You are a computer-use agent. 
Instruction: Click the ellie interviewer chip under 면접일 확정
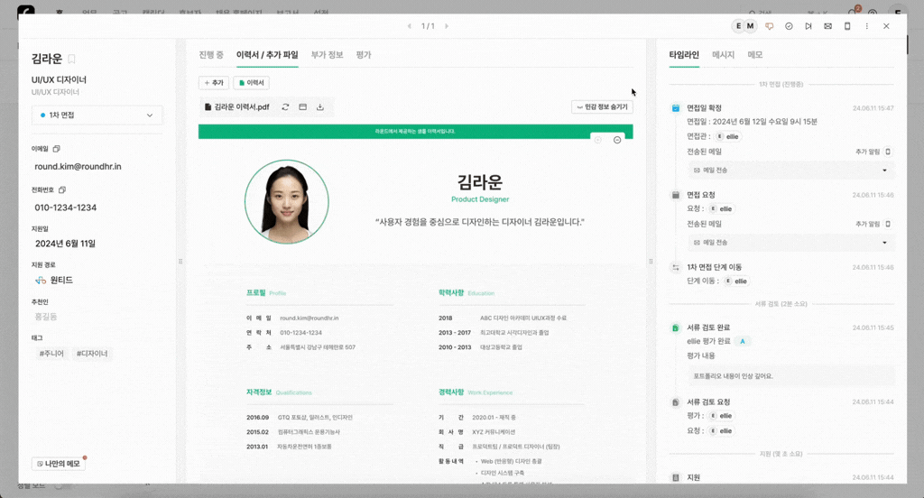point(728,137)
